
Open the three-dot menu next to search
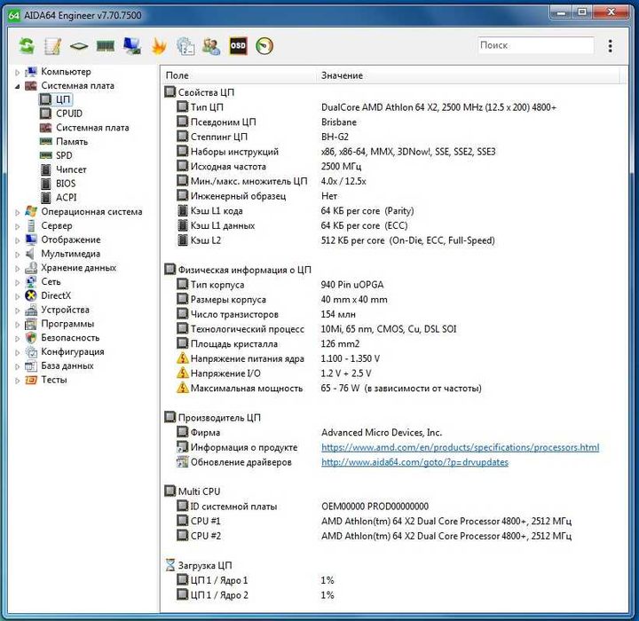coord(610,45)
